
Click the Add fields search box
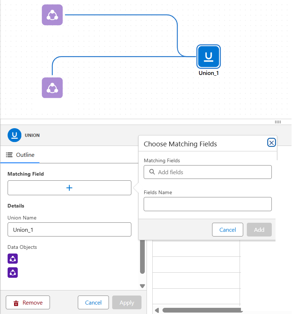208,172
